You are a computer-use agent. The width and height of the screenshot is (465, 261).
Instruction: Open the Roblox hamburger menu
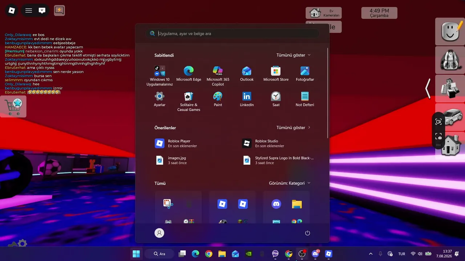(x=29, y=11)
